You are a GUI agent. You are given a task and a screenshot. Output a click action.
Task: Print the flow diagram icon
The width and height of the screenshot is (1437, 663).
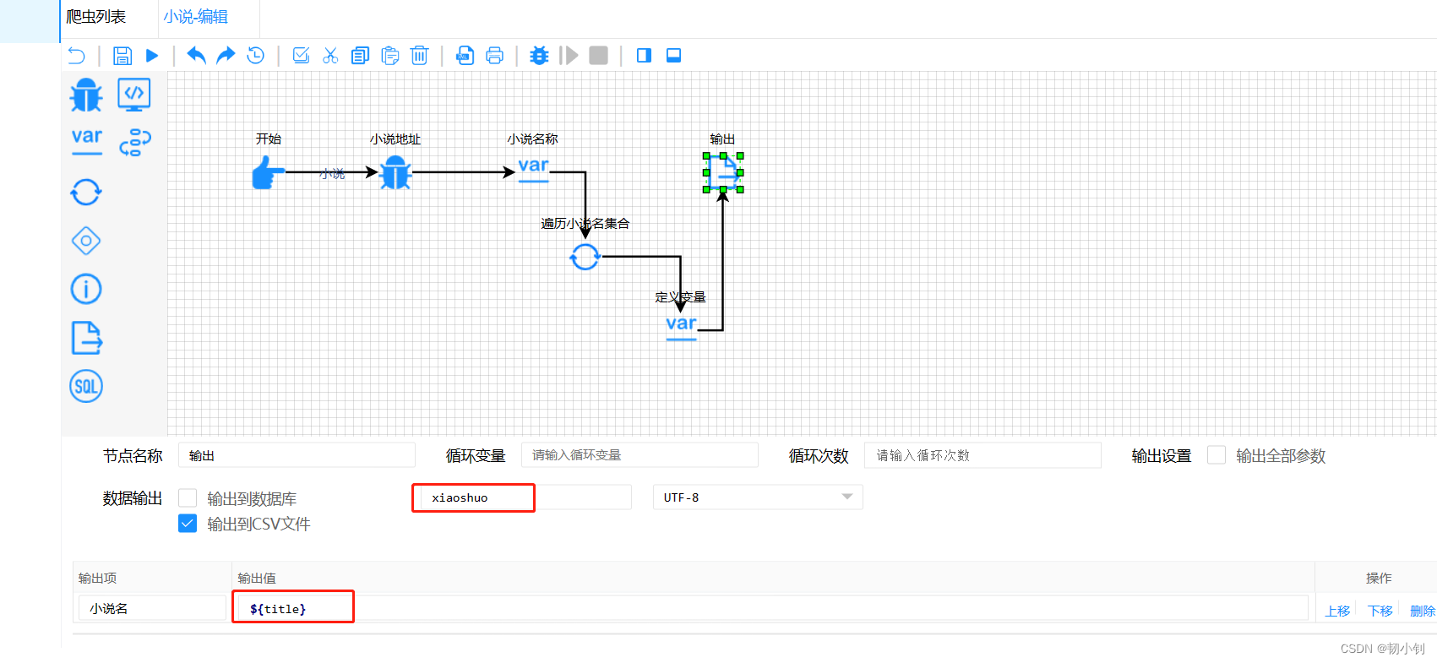(x=494, y=56)
